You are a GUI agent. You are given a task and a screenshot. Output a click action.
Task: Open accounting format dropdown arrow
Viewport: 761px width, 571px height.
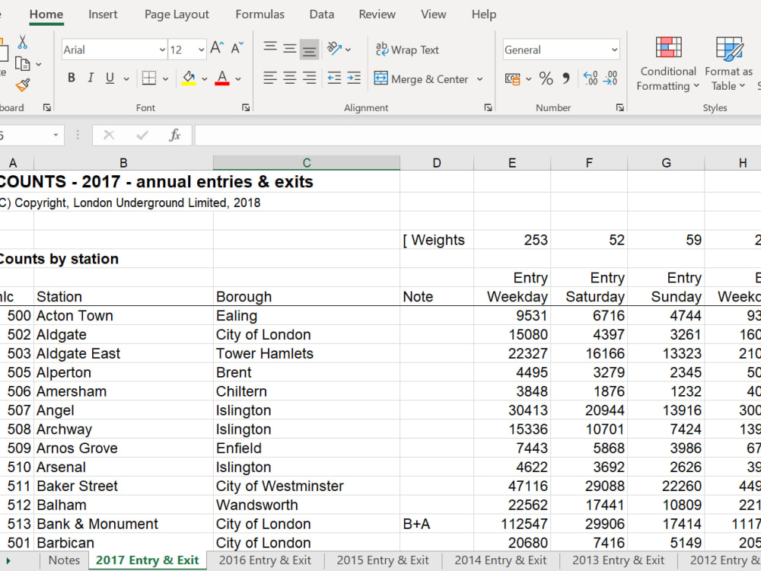[x=529, y=78]
